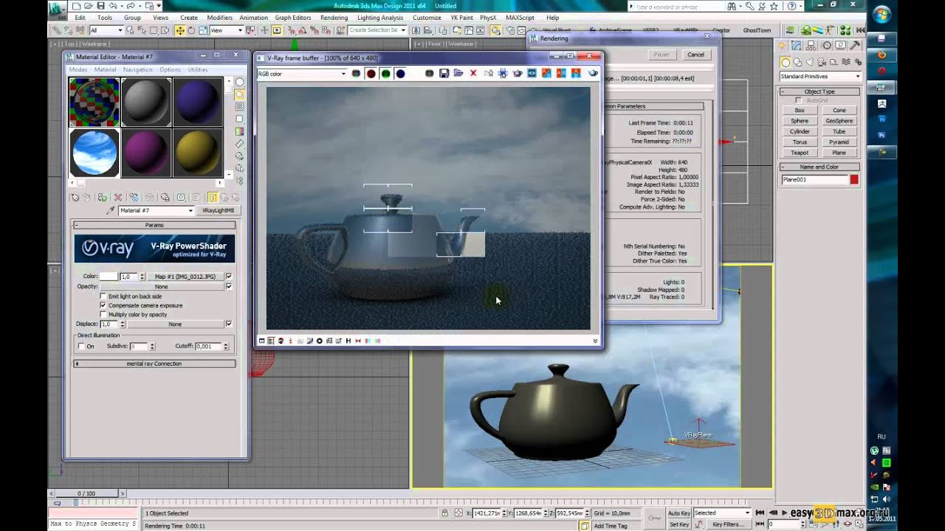
Task: Open the All selection filter dropdown
Action: coord(106,30)
